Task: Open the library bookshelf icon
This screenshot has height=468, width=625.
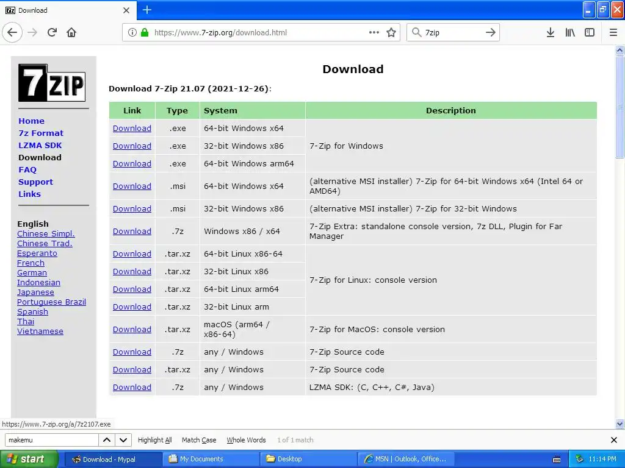Action: [x=571, y=32]
